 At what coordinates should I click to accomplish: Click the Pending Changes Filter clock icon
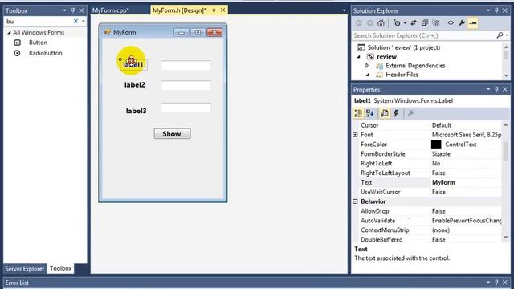point(397,23)
